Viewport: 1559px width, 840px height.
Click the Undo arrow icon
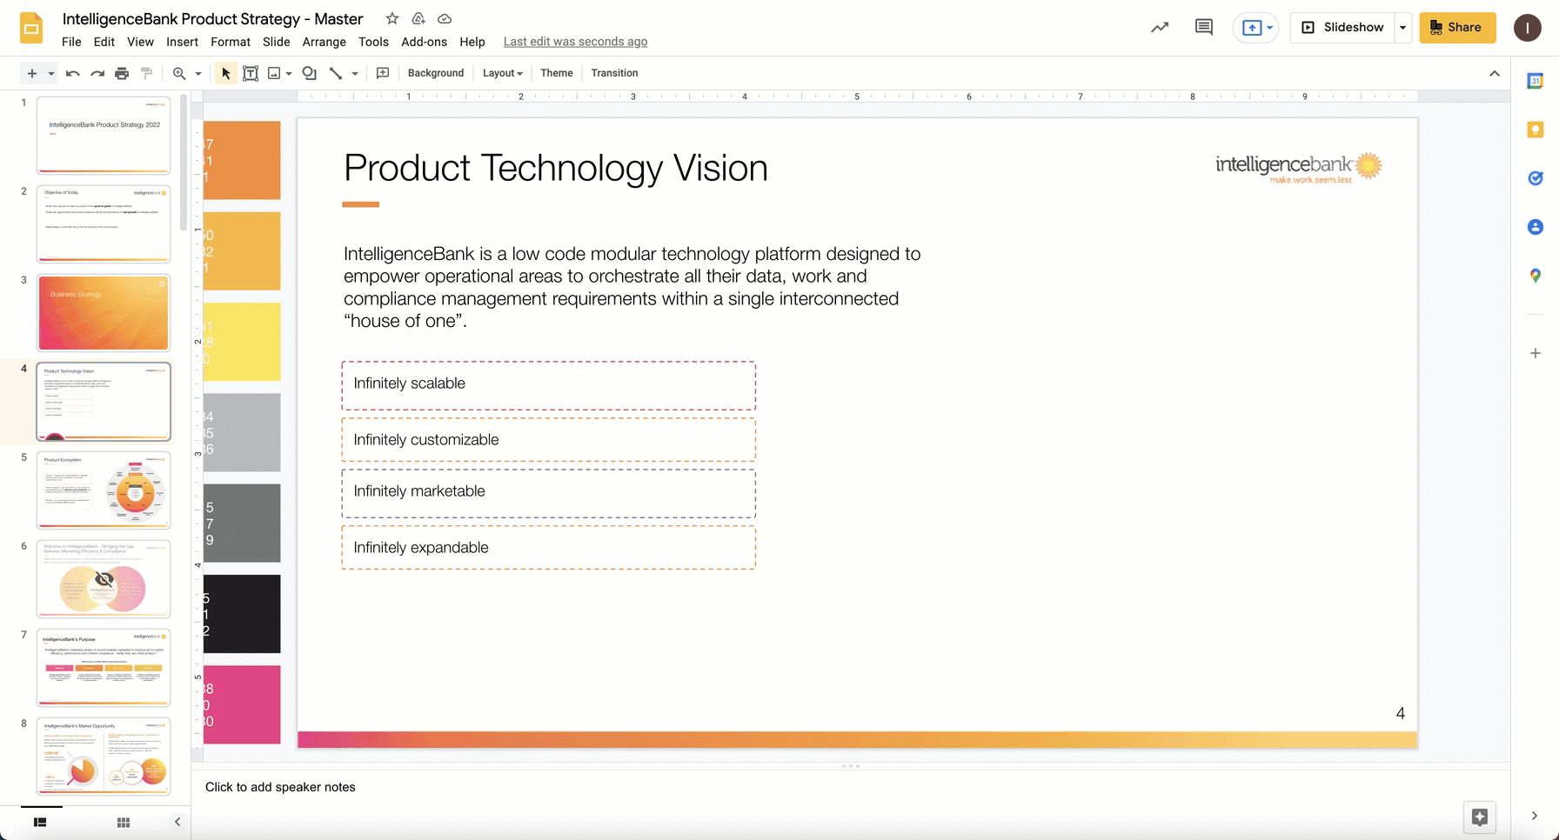[x=73, y=73]
